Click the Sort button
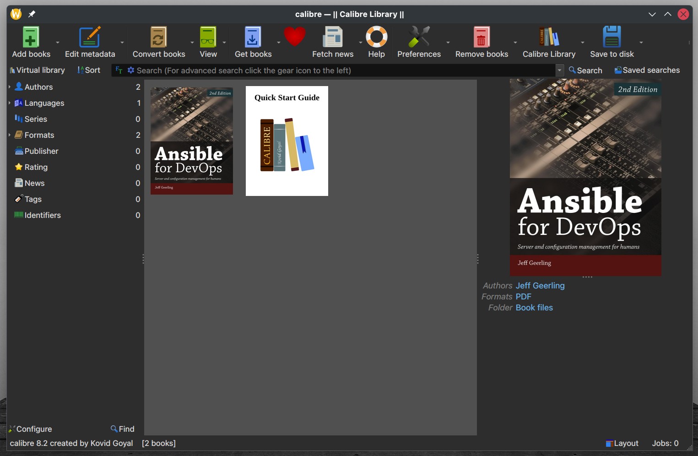This screenshot has height=456, width=698. click(x=89, y=70)
